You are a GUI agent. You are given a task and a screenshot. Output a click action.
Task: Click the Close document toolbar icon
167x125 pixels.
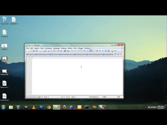[39, 51]
